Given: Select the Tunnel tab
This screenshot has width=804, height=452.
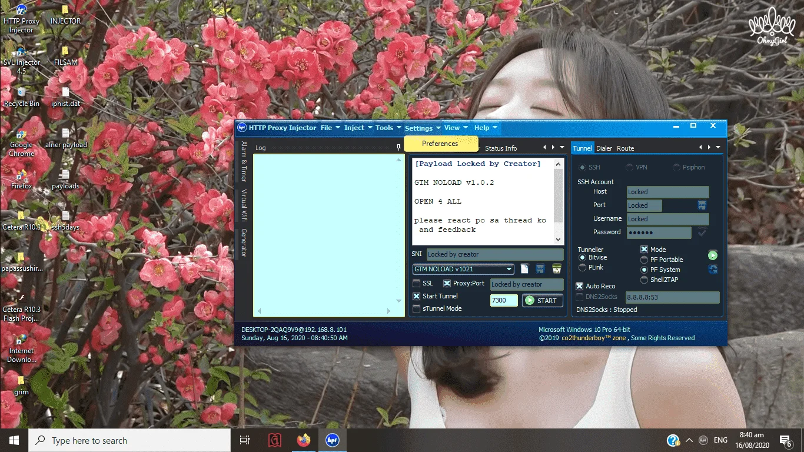Looking at the screenshot, I should pyautogui.click(x=583, y=148).
